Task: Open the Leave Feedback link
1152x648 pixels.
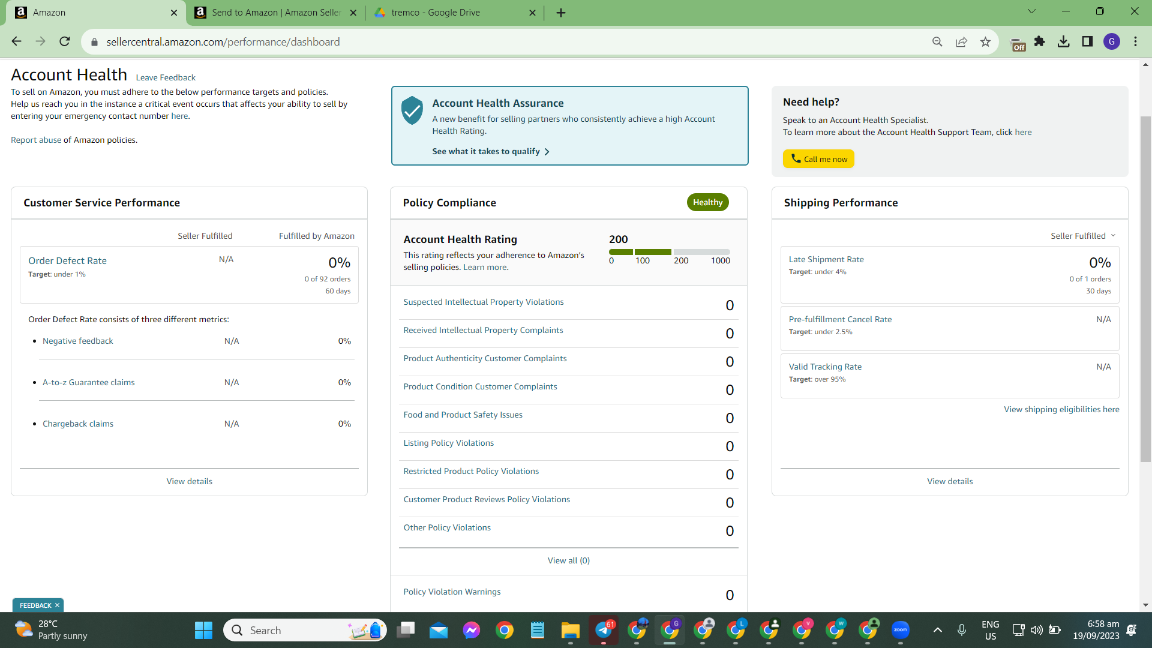Action: point(166,77)
